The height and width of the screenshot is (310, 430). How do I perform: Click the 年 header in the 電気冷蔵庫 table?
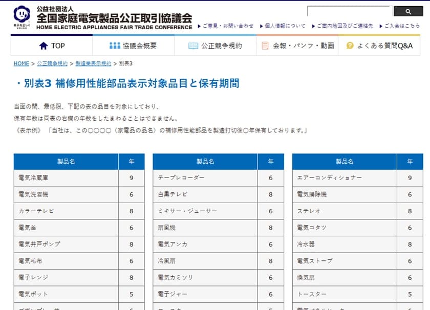[132, 162]
